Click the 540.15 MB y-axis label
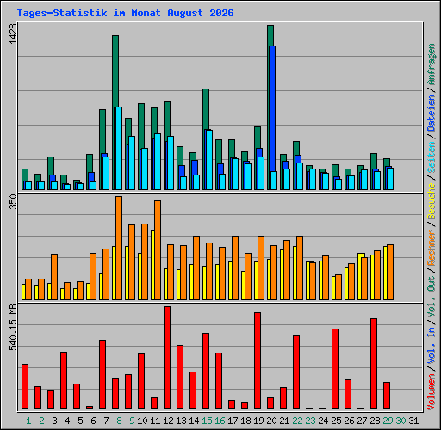 [13, 328]
